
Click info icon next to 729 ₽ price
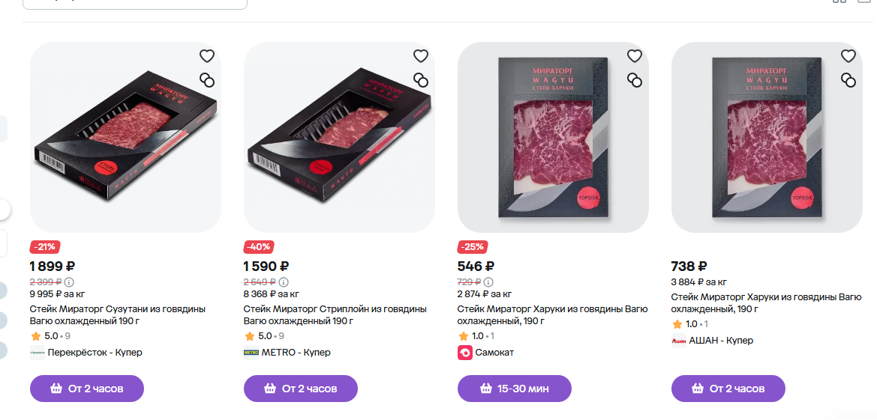tap(488, 282)
